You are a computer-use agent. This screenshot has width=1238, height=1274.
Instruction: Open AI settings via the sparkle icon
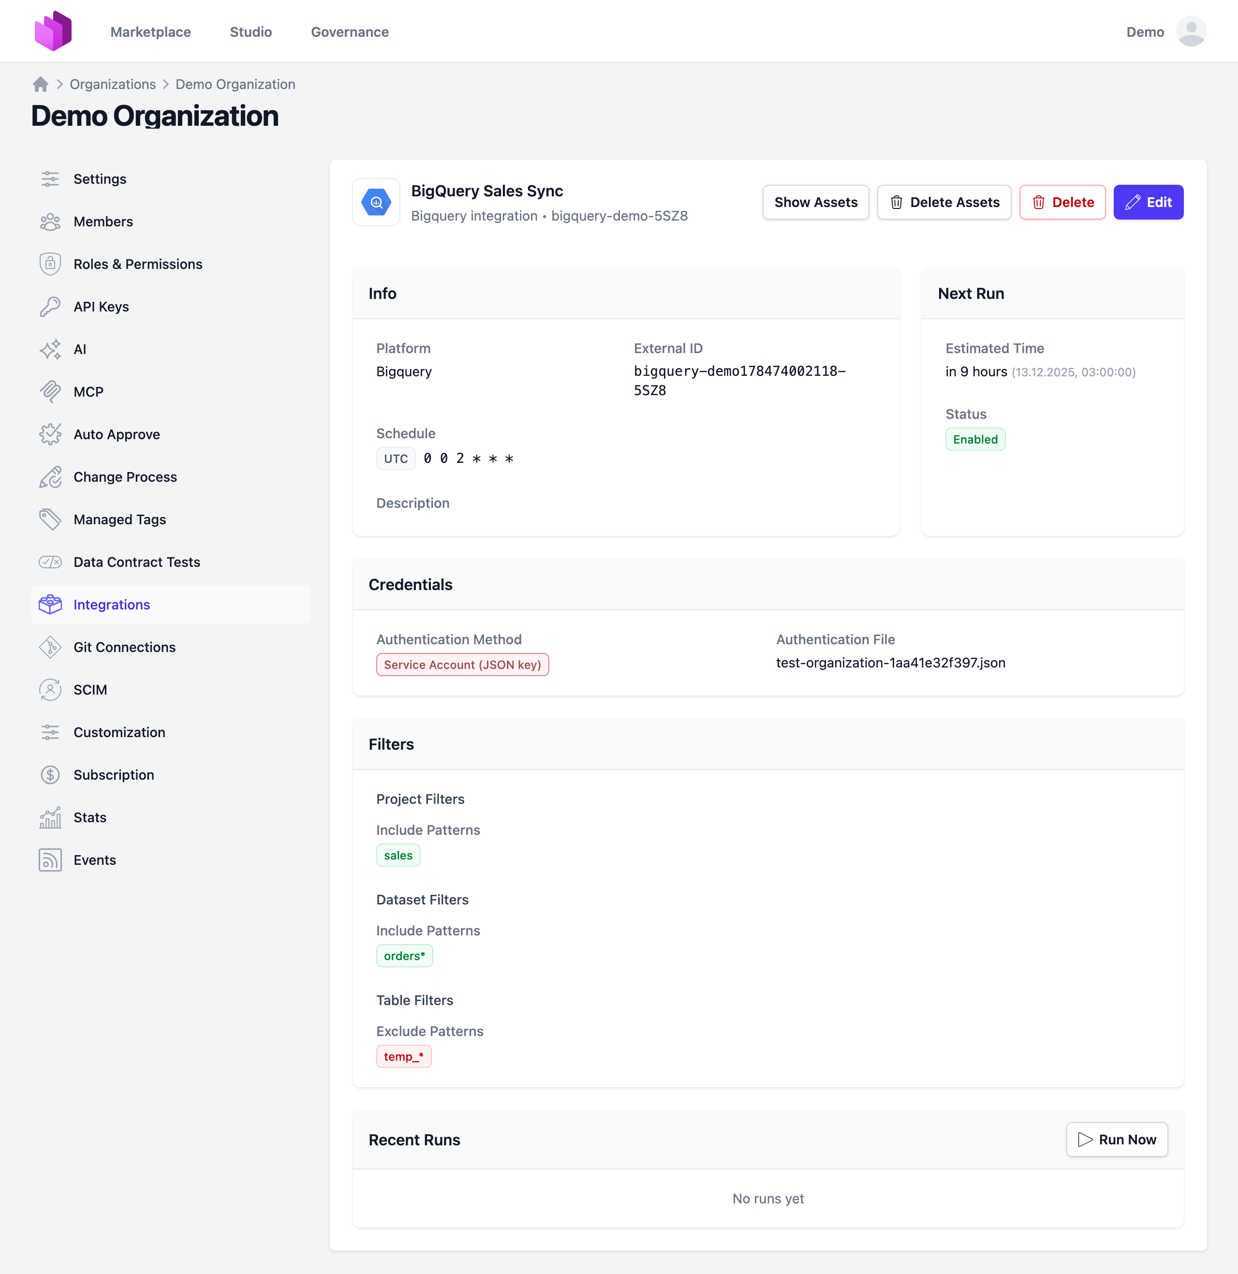pyautogui.click(x=50, y=349)
